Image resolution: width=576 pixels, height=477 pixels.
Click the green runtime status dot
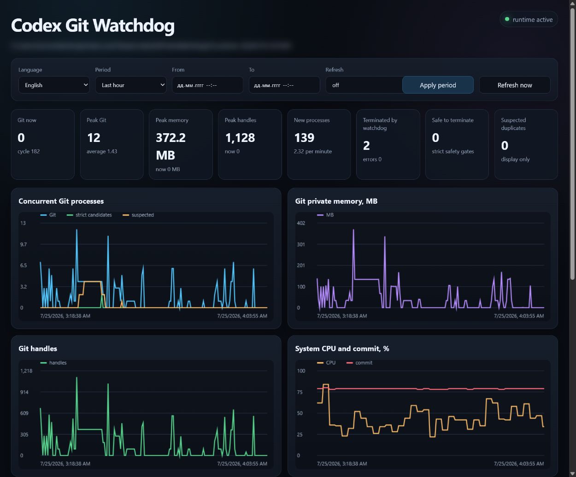pos(507,19)
